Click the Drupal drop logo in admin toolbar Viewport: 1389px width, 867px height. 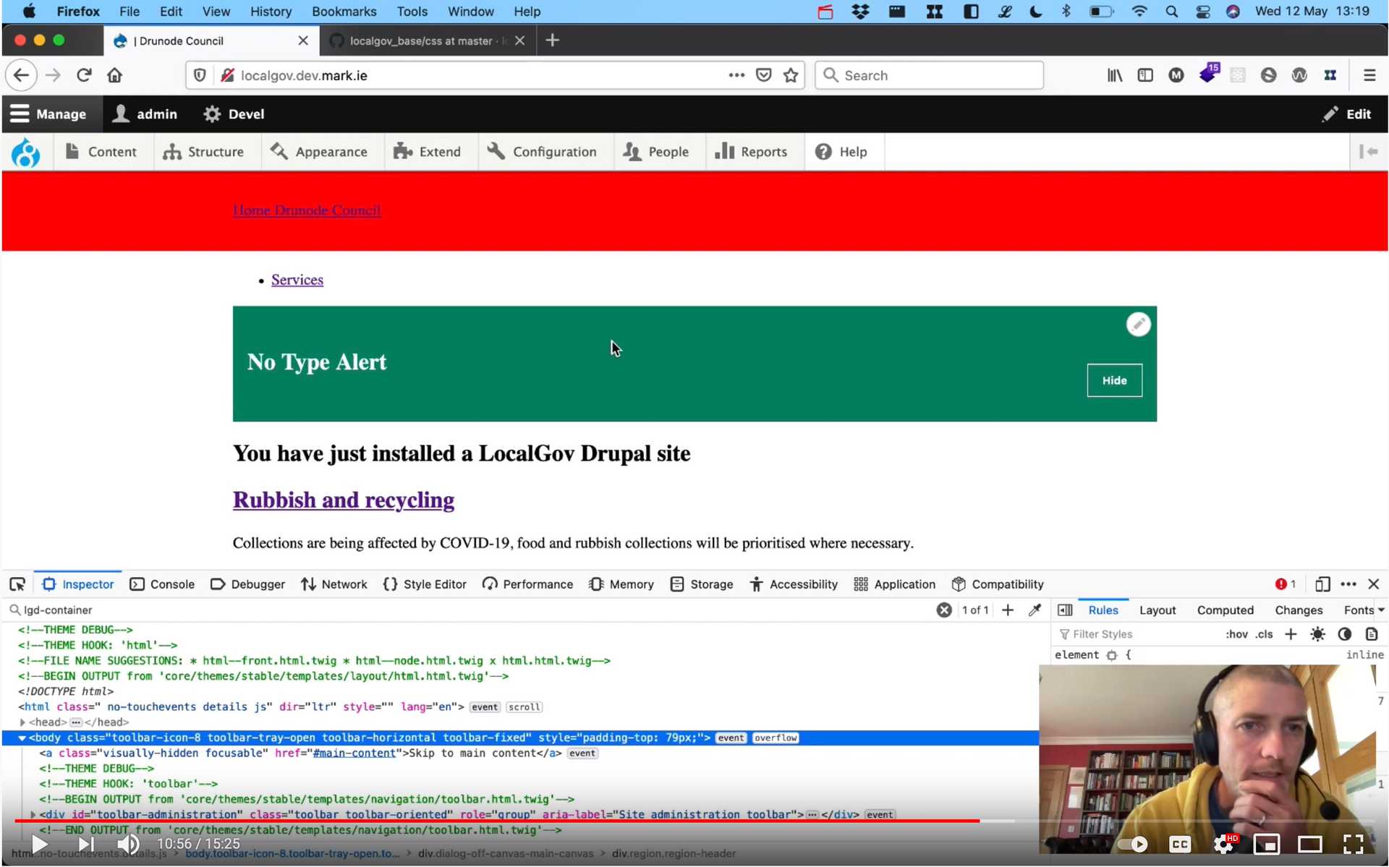pos(26,152)
